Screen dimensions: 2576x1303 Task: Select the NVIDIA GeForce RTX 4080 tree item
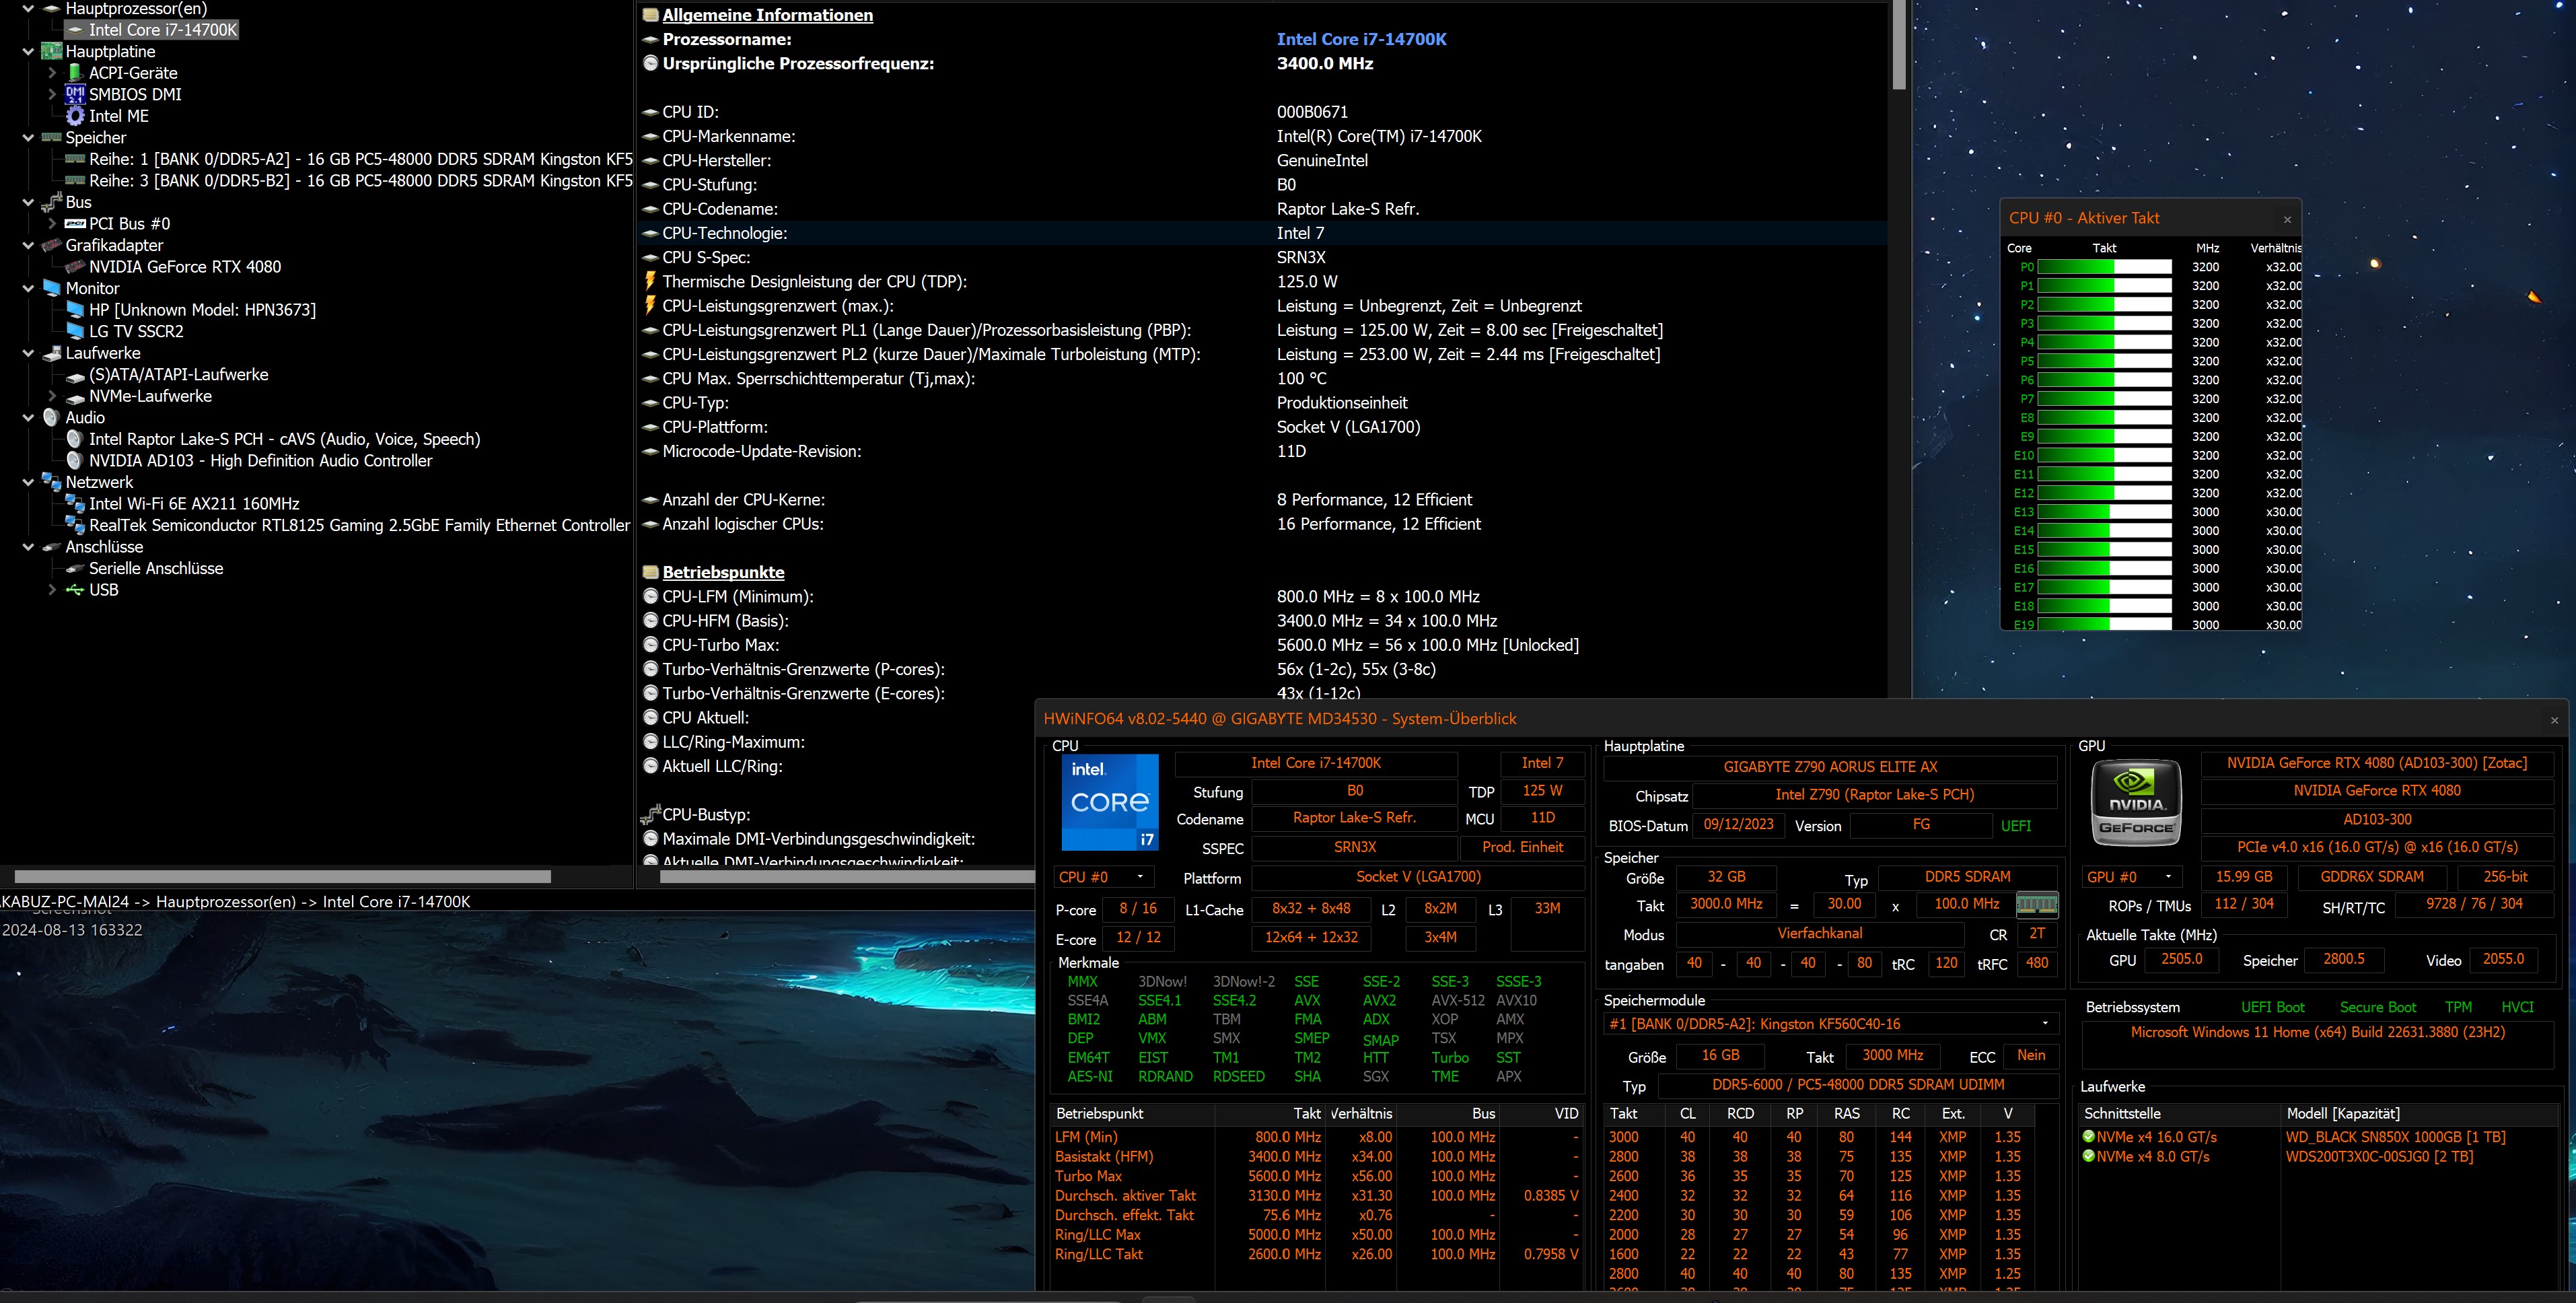click(185, 267)
